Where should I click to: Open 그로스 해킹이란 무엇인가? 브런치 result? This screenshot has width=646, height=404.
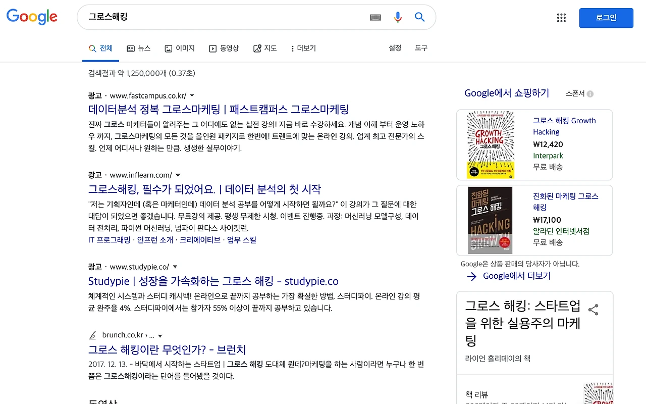coord(167,349)
